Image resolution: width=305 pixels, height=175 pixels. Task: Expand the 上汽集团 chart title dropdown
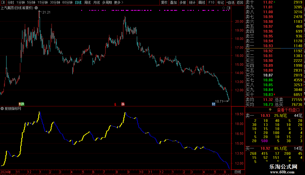[36, 8]
